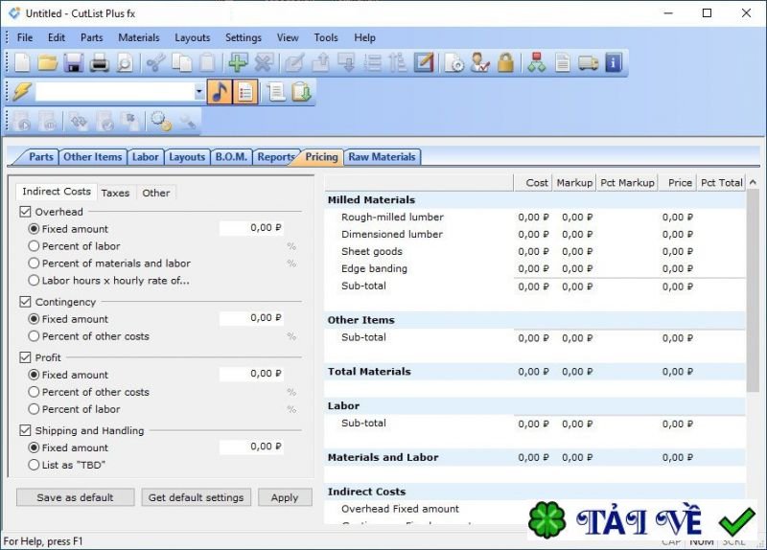Click the gears optimize icon
Image resolution: width=767 pixels, height=550 pixels.
tap(161, 122)
